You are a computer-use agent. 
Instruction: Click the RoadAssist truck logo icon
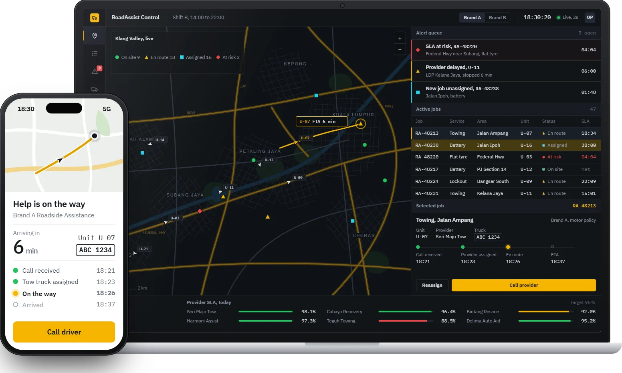coord(95,18)
